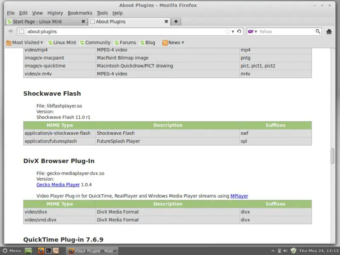
Task: Reload the about:plugins page
Action: [x=239, y=31]
